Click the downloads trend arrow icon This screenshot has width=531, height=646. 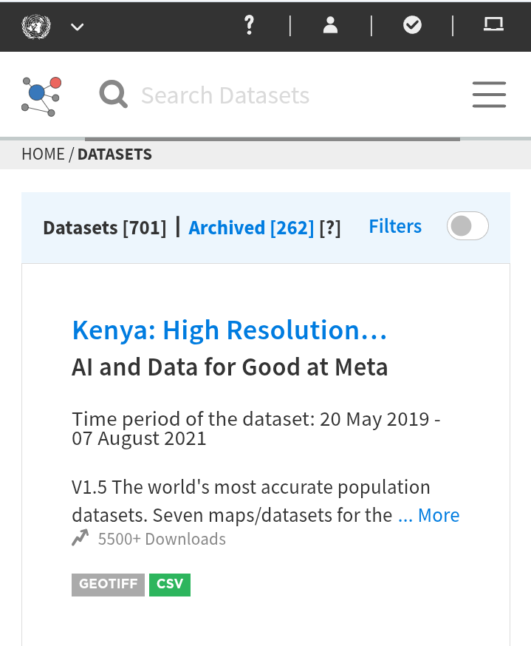point(80,537)
